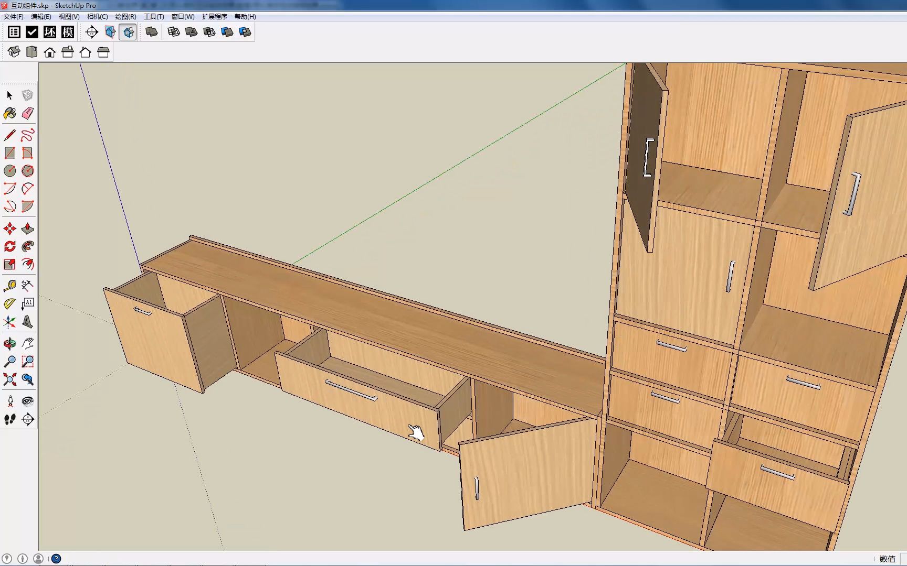Screen dimensions: 907x566
Task: Select the Eraser tool
Action: click(28, 113)
